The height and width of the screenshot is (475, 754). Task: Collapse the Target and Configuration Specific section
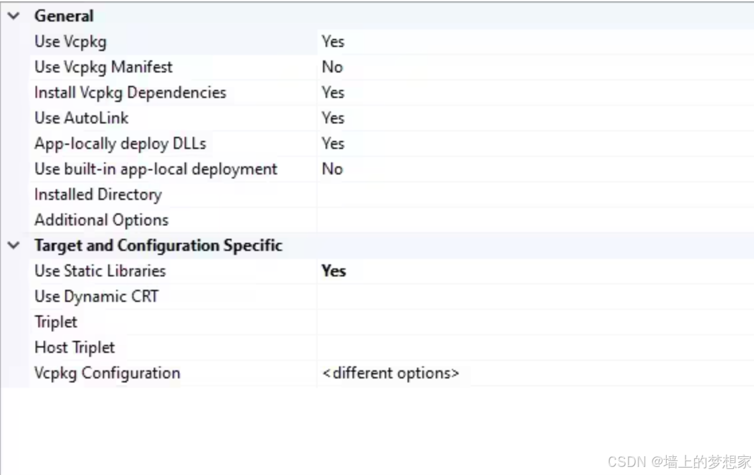(x=13, y=246)
